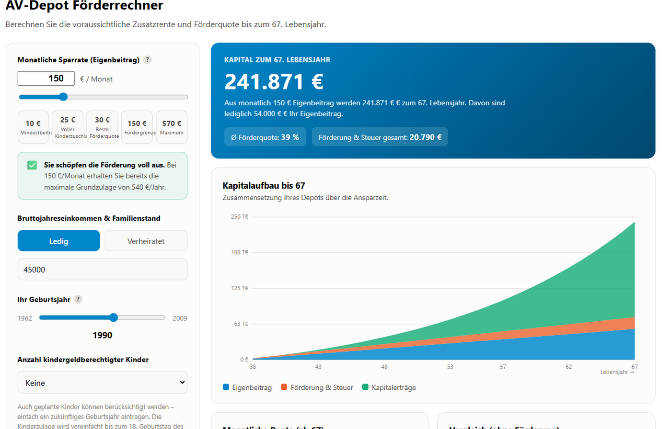Click the 250 T€ axis label
Screen dimensions: 671x429
click(x=240, y=217)
